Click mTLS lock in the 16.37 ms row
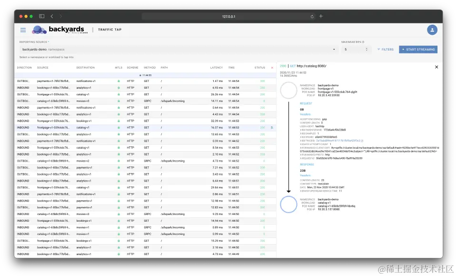The width and height of the screenshot is (457, 277). [x=119, y=128]
